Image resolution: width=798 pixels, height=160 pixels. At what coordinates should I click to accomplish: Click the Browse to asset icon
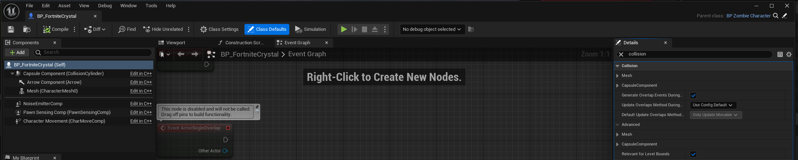[x=27, y=29]
